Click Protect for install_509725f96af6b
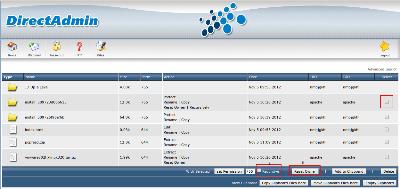 (170, 115)
